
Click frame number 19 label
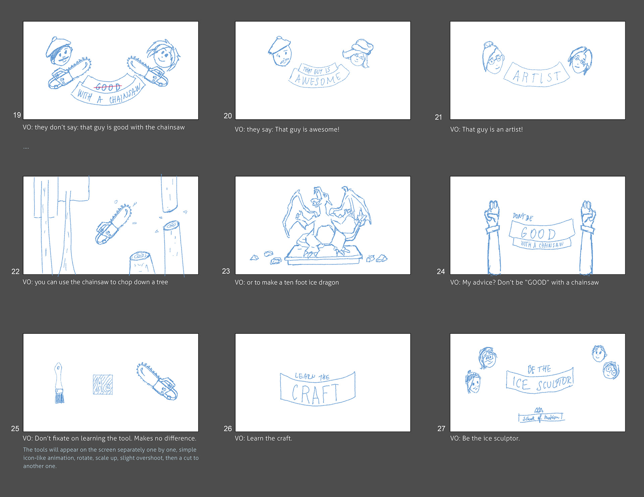[17, 115]
